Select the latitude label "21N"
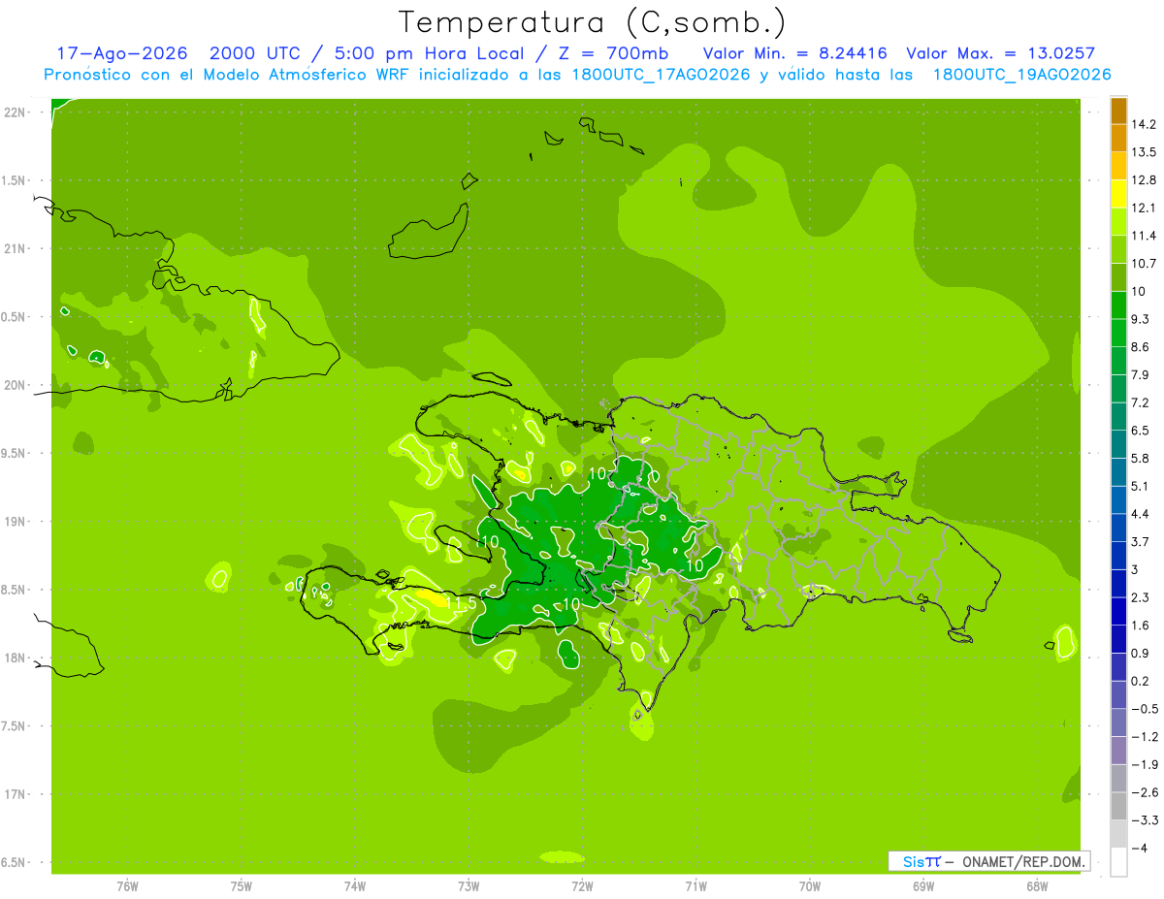 (14, 249)
